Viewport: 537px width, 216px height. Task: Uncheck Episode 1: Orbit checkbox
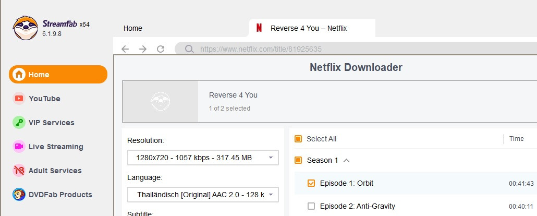(311, 183)
